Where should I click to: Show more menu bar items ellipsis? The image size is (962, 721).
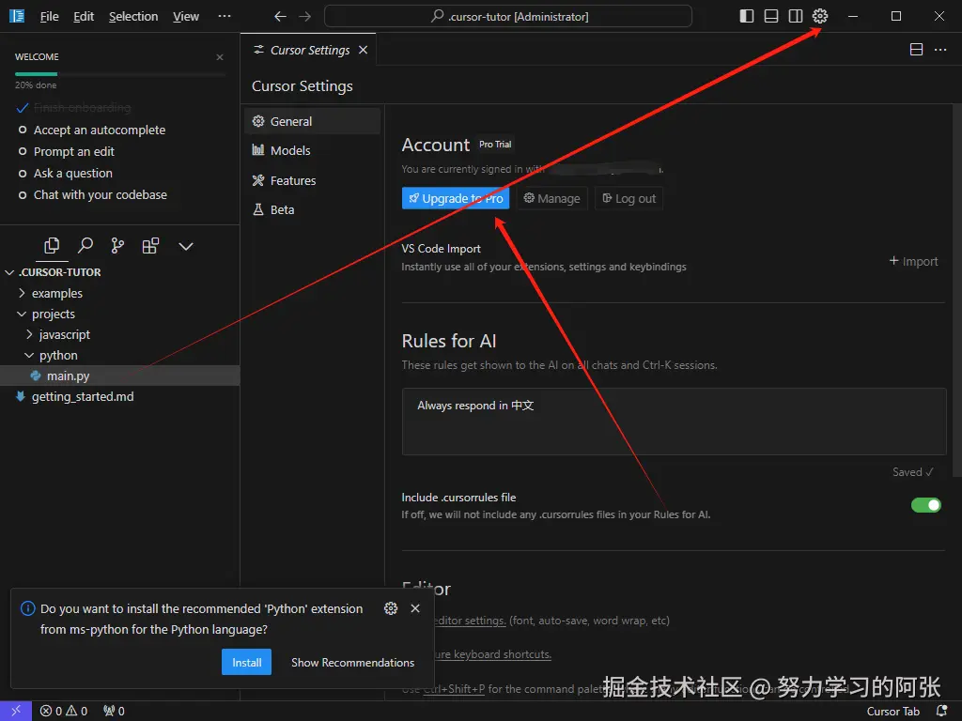point(225,17)
